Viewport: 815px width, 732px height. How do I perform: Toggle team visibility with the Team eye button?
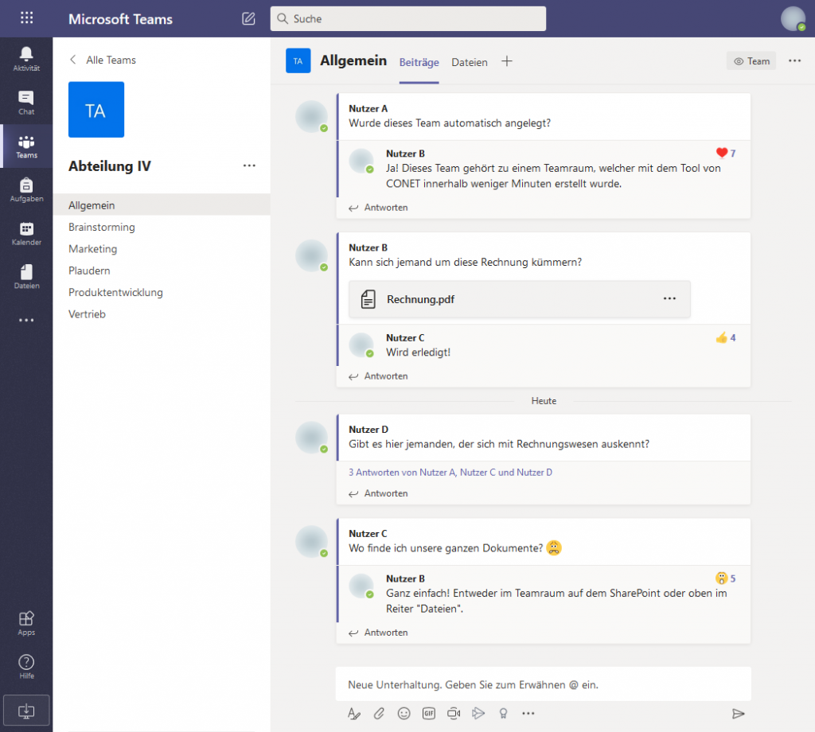751,60
